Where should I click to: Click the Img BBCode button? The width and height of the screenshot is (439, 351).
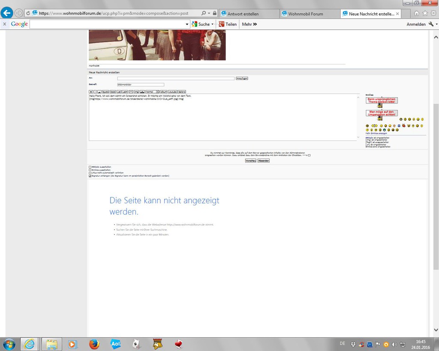point(136,92)
